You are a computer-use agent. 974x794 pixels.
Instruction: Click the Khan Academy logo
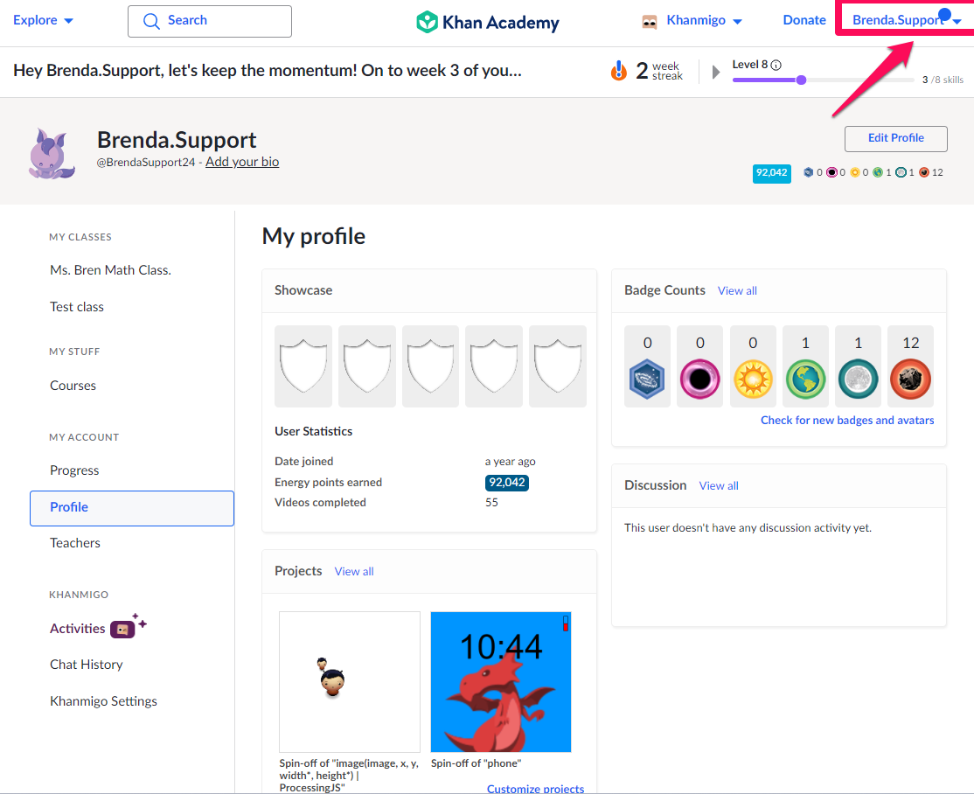[488, 22]
